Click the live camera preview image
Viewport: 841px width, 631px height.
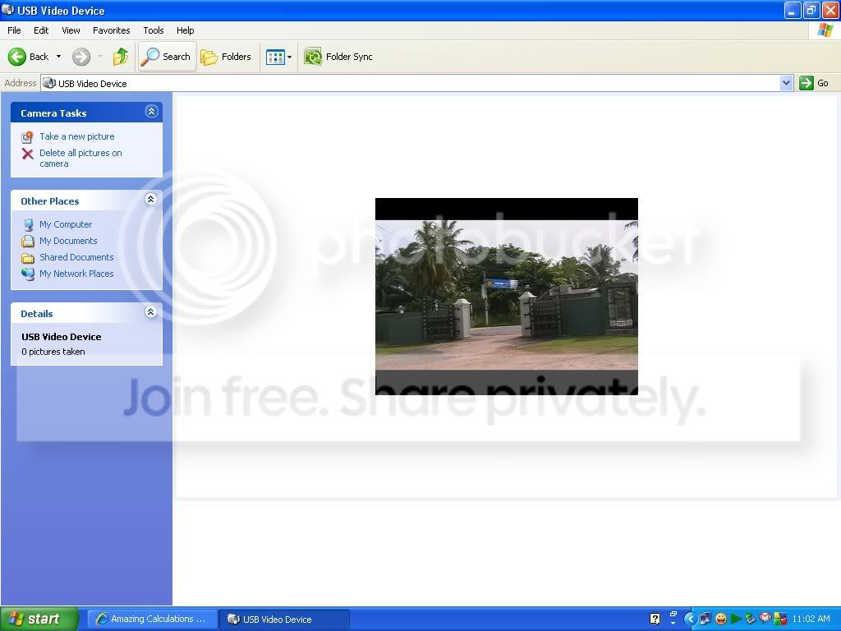pos(506,296)
